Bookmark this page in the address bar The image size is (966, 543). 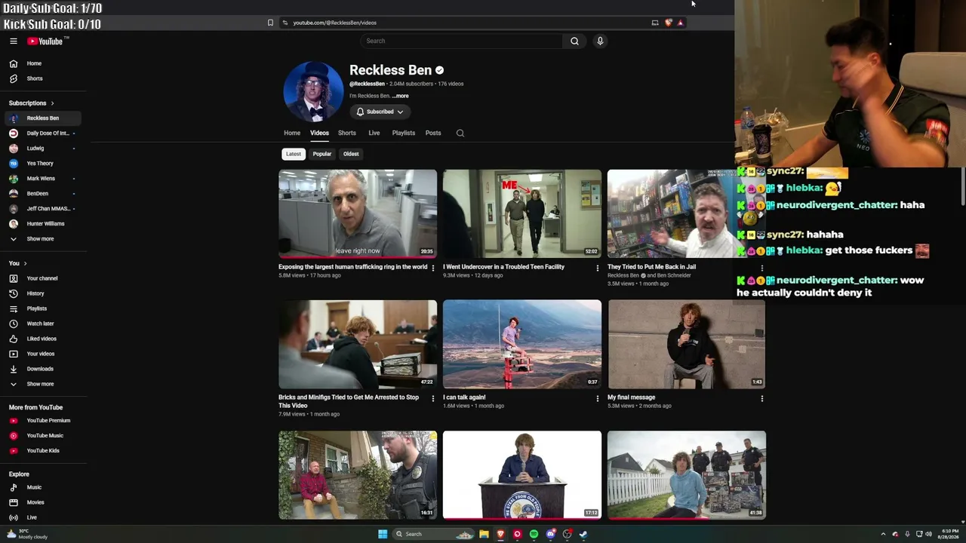pyautogui.click(x=270, y=23)
